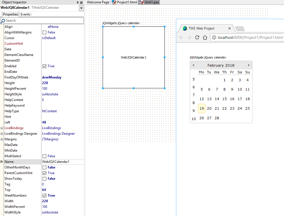Select the FirstDayOfWeek dowMonday value
This screenshot has height=216, width=284.
tap(52, 77)
